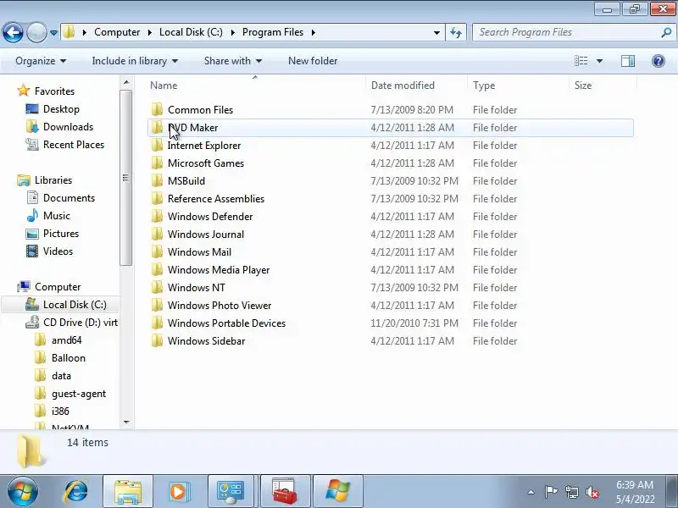The height and width of the screenshot is (508, 678).
Task: Select the MSBuild folder icon
Action: (x=157, y=181)
